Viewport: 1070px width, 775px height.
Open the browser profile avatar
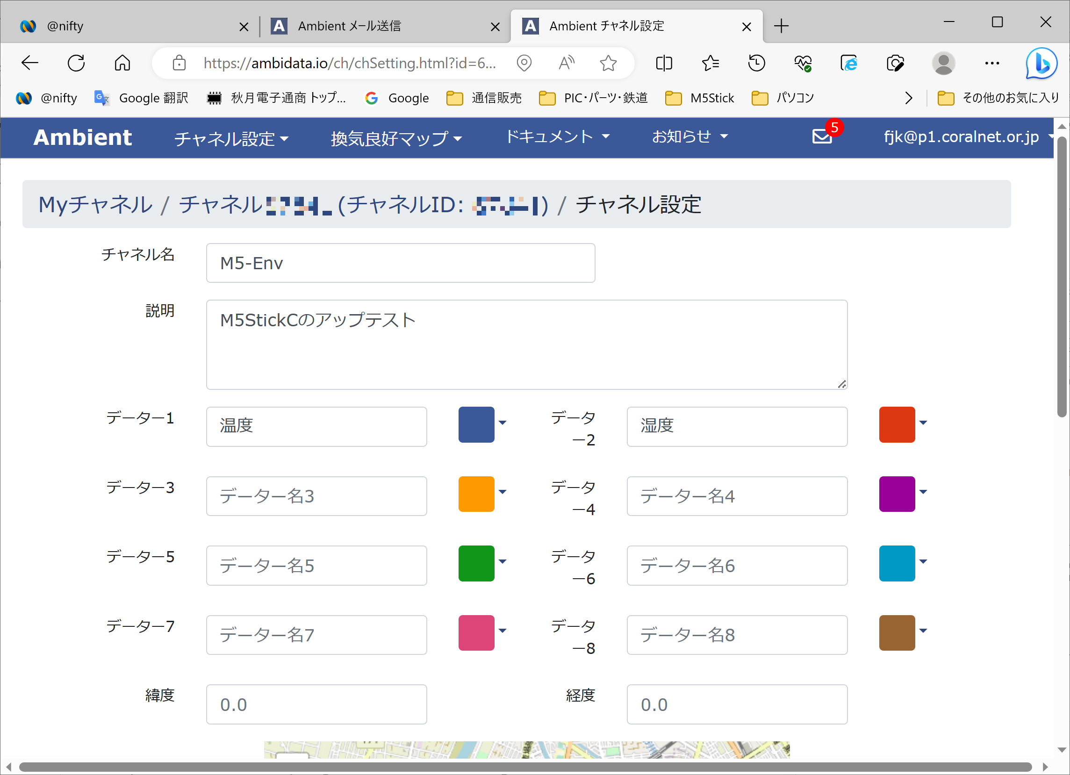tap(944, 63)
